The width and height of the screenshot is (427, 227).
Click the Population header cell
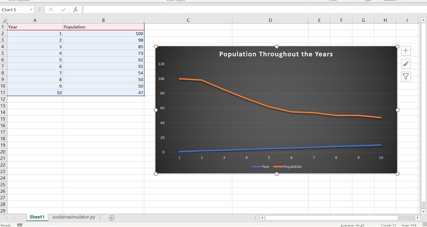point(103,27)
